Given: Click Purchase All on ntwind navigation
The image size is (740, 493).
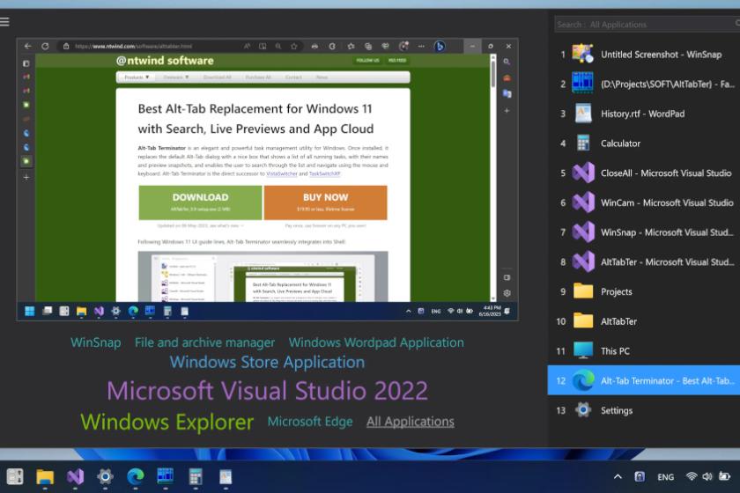Looking at the screenshot, I should [x=258, y=77].
